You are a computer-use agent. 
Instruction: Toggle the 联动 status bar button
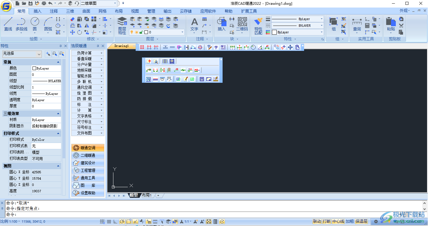click(x=317, y=221)
